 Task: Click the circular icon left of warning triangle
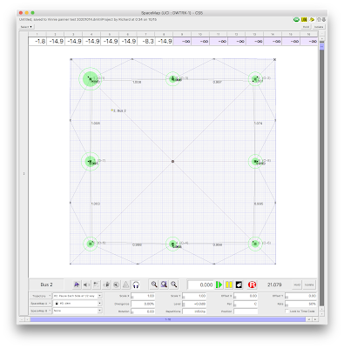point(116,284)
